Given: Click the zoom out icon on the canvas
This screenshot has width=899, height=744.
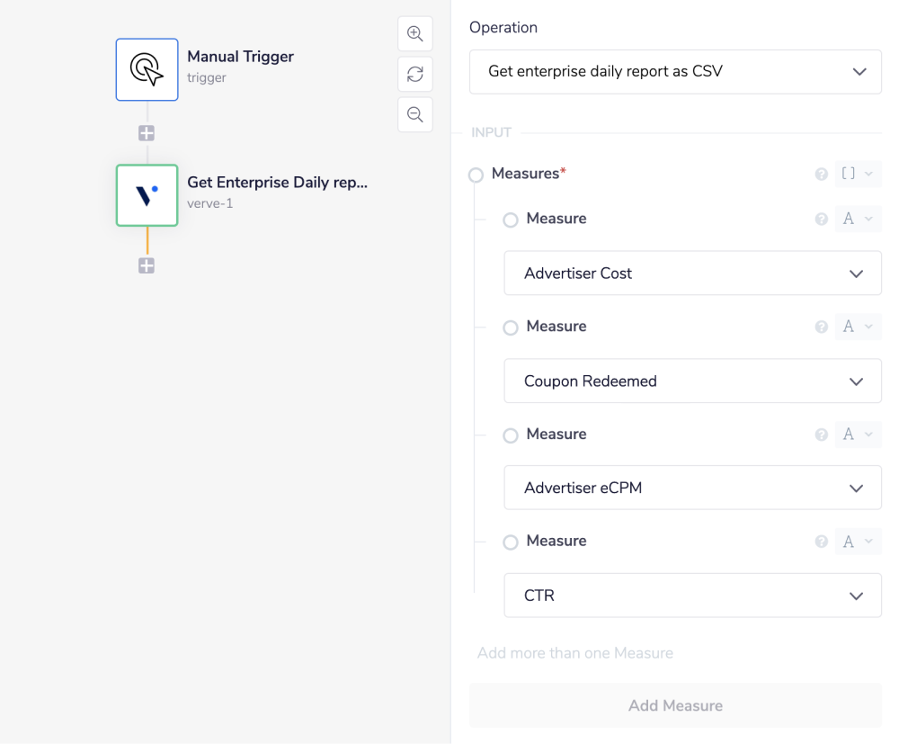Looking at the screenshot, I should (x=414, y=114).
